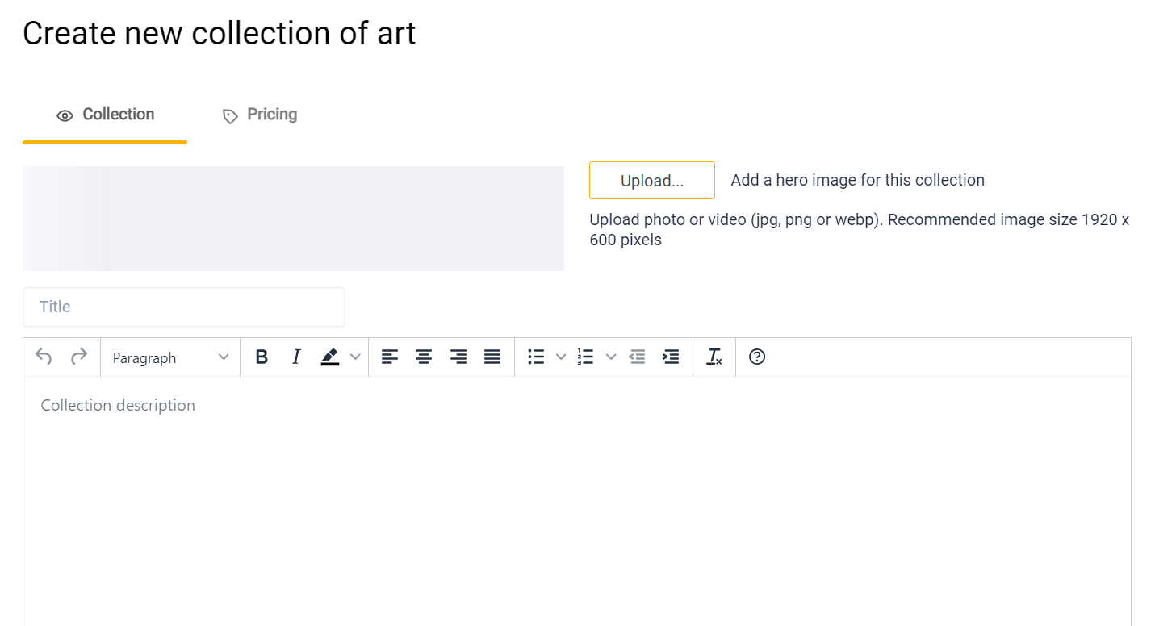Expand bullet list style options
1155x626 pixels.
(x=561, y=357)
